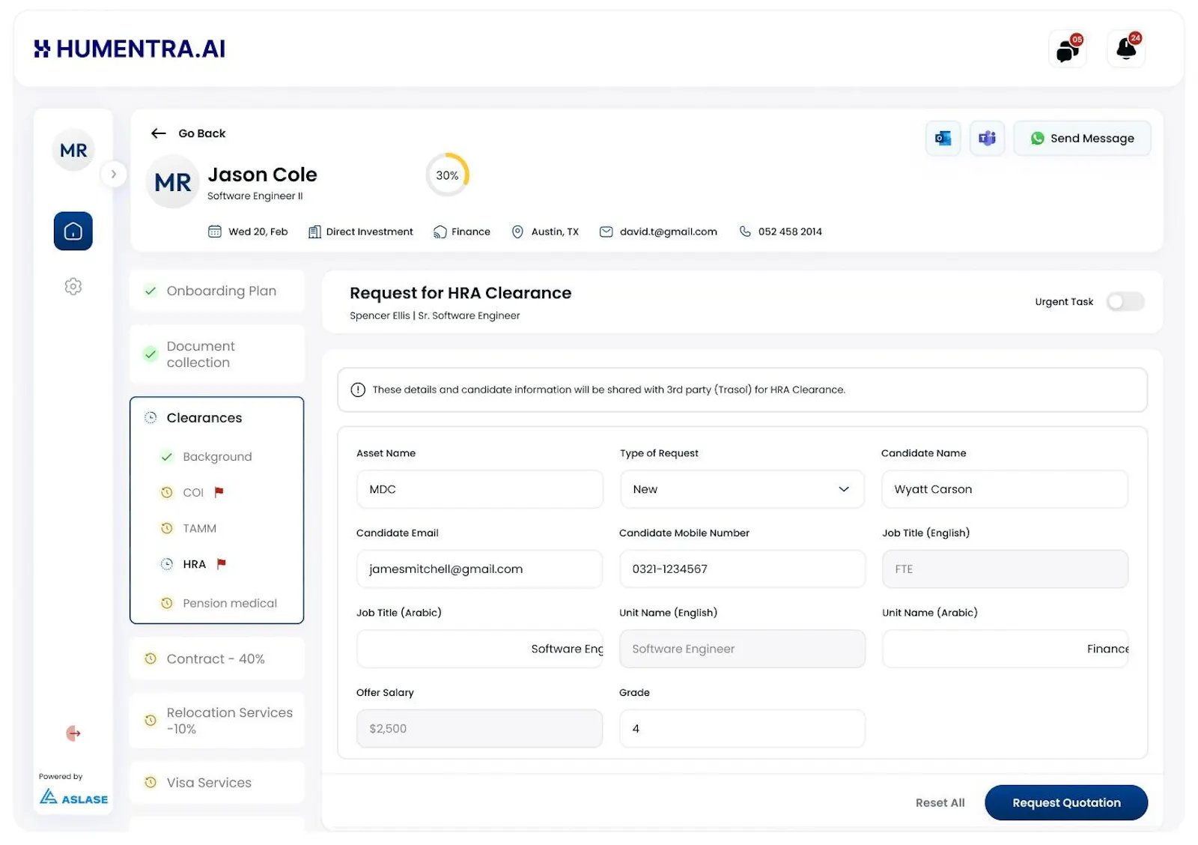Select the Background clearance item
This screenshot has height=845, width=1198.
point(217,456)
